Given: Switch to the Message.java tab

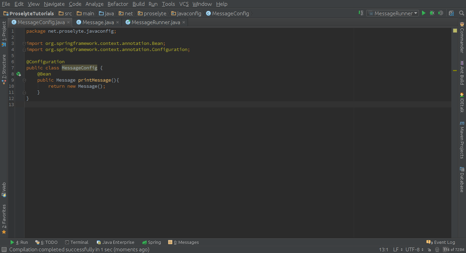Looking at the screenshot, I should 98,22.
